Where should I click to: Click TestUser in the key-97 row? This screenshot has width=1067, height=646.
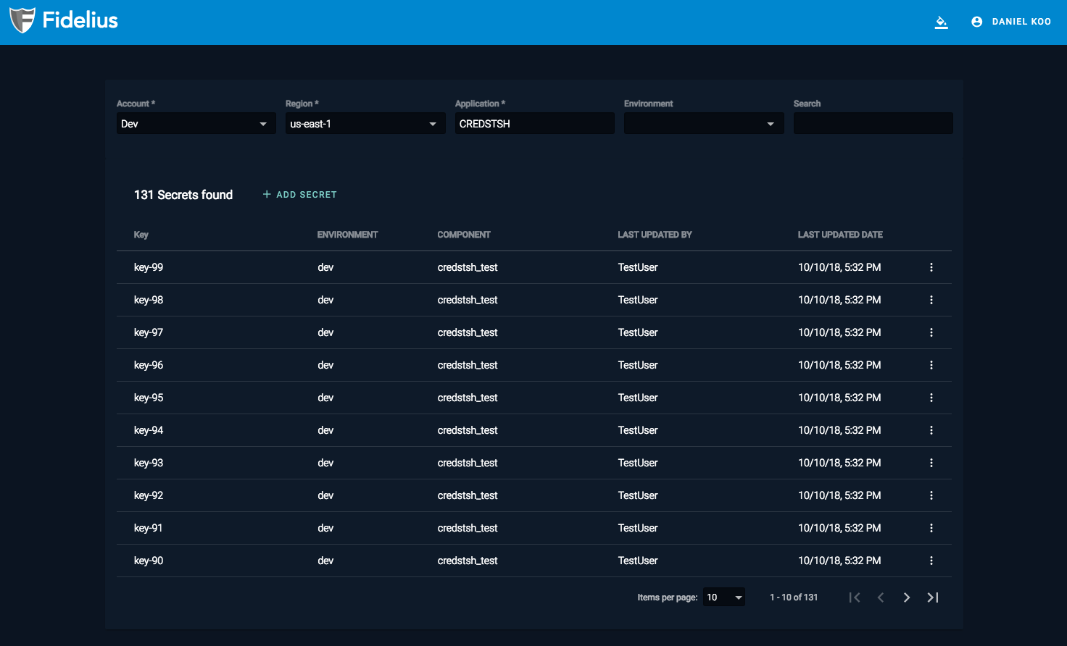coord(638,332)
